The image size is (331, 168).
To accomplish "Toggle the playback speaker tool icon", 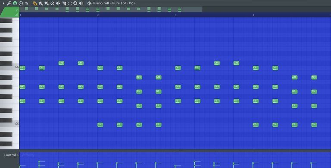I will pyautogui.click(x=81, y=3).
